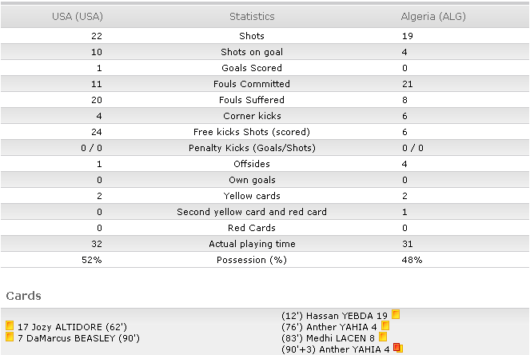
Task: Click yellow card icon next to Medhi LACEN
Action: click(x=383, y=337)
